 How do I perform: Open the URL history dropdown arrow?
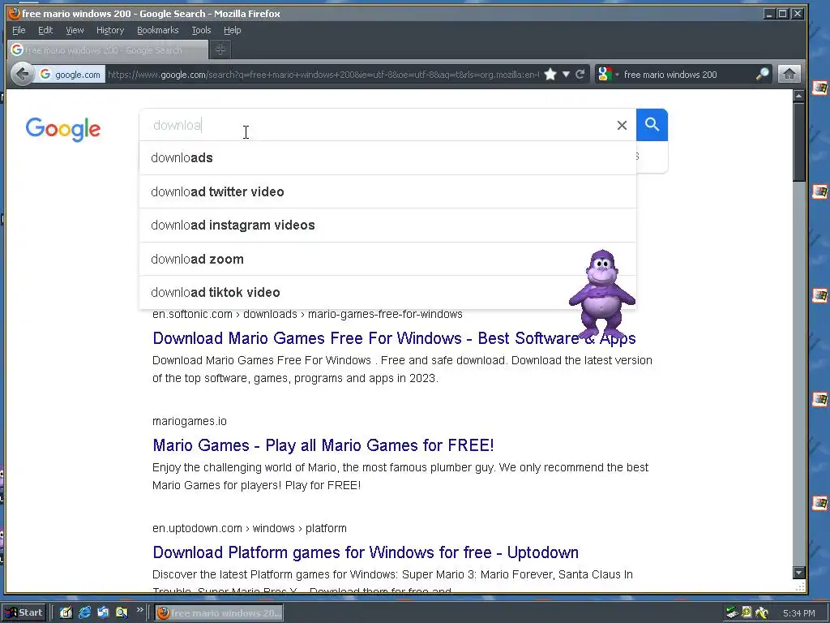pos(566,74)
